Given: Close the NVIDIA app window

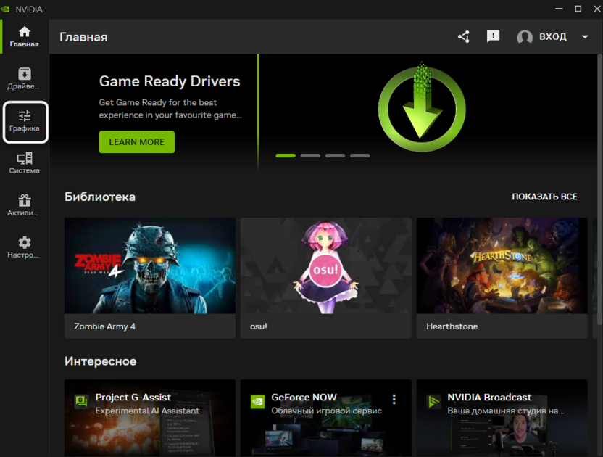Looking at the screenshot, I should (596, 9).
